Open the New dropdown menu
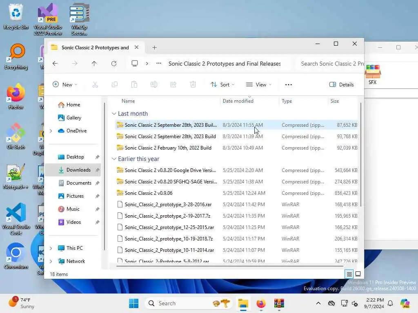The image size is (418, 313). coord(65,85)
